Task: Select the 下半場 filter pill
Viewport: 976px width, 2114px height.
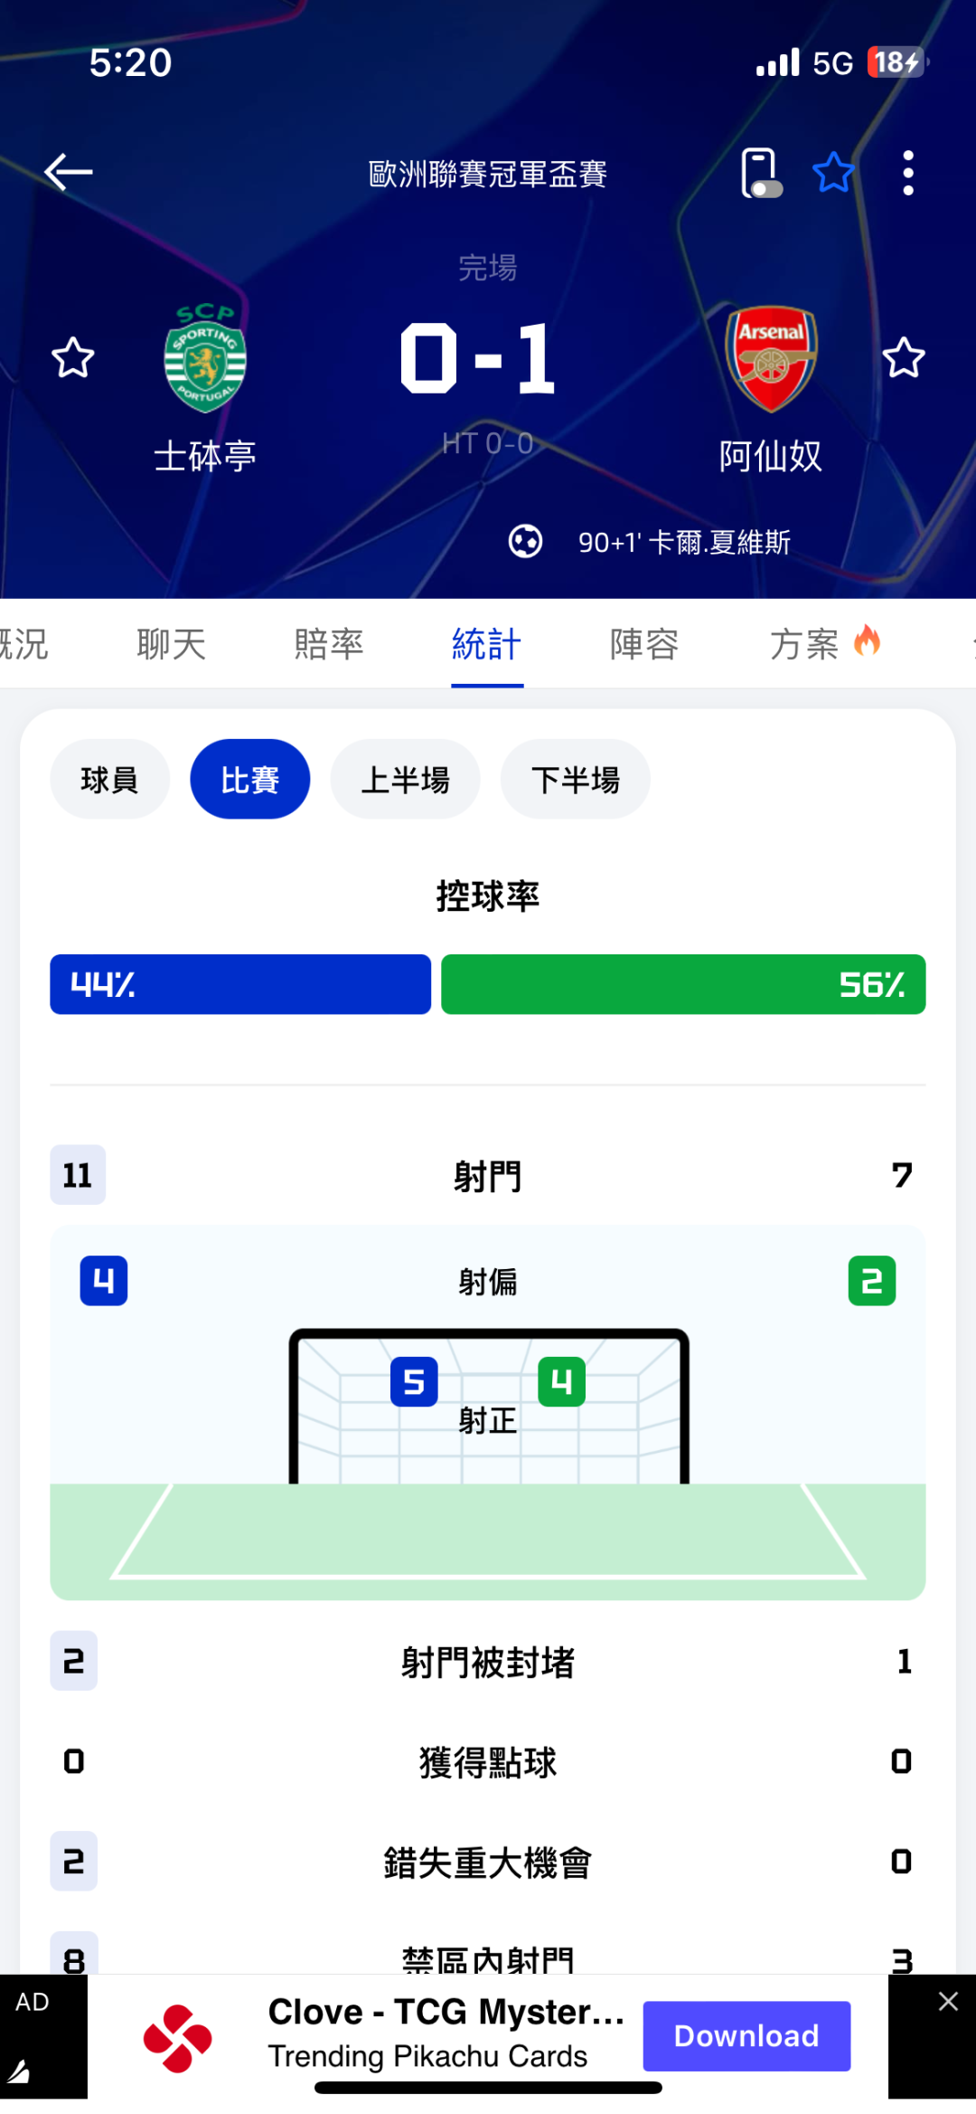Action: tap(575, 779)
